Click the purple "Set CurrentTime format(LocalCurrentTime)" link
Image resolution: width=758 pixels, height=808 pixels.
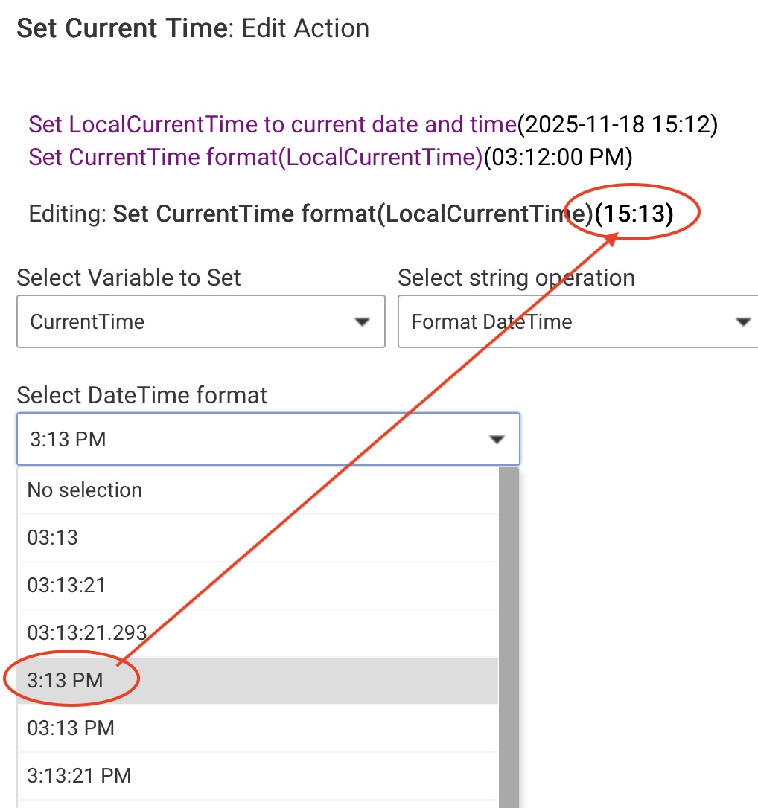pos(255,157)
